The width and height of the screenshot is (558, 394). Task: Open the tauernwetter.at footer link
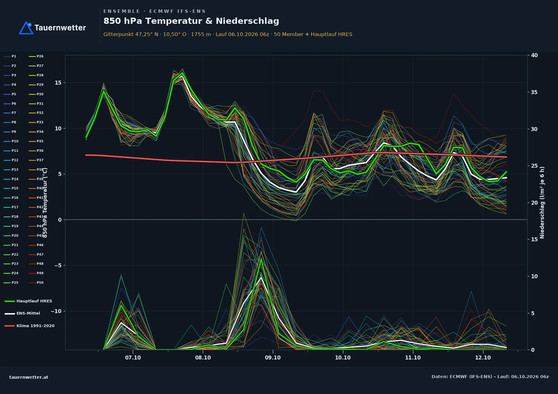coord(29,377)
